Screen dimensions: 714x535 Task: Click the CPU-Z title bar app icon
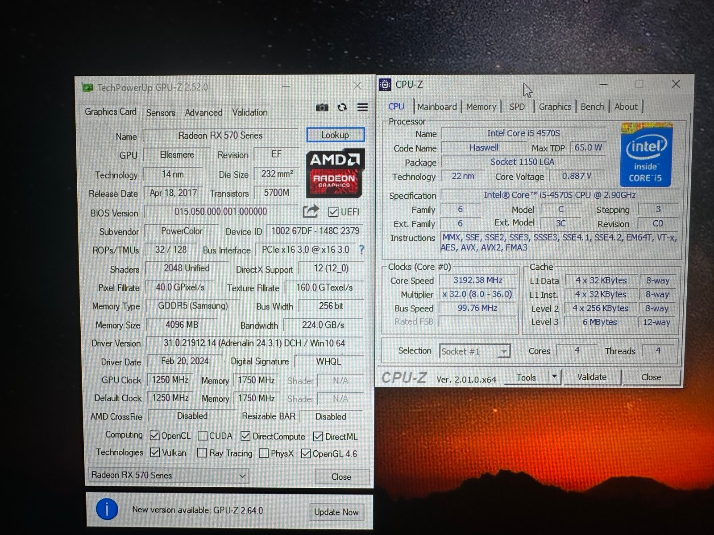click(385, 84)
